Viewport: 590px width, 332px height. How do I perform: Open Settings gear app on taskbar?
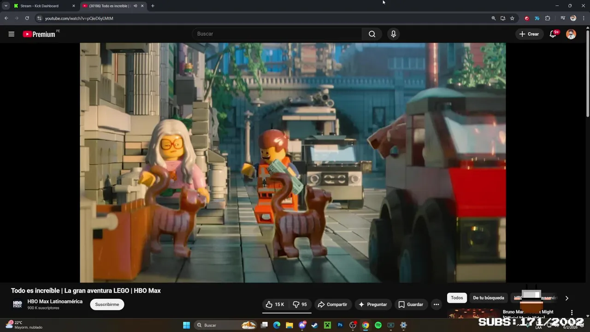tap(403, 325)
